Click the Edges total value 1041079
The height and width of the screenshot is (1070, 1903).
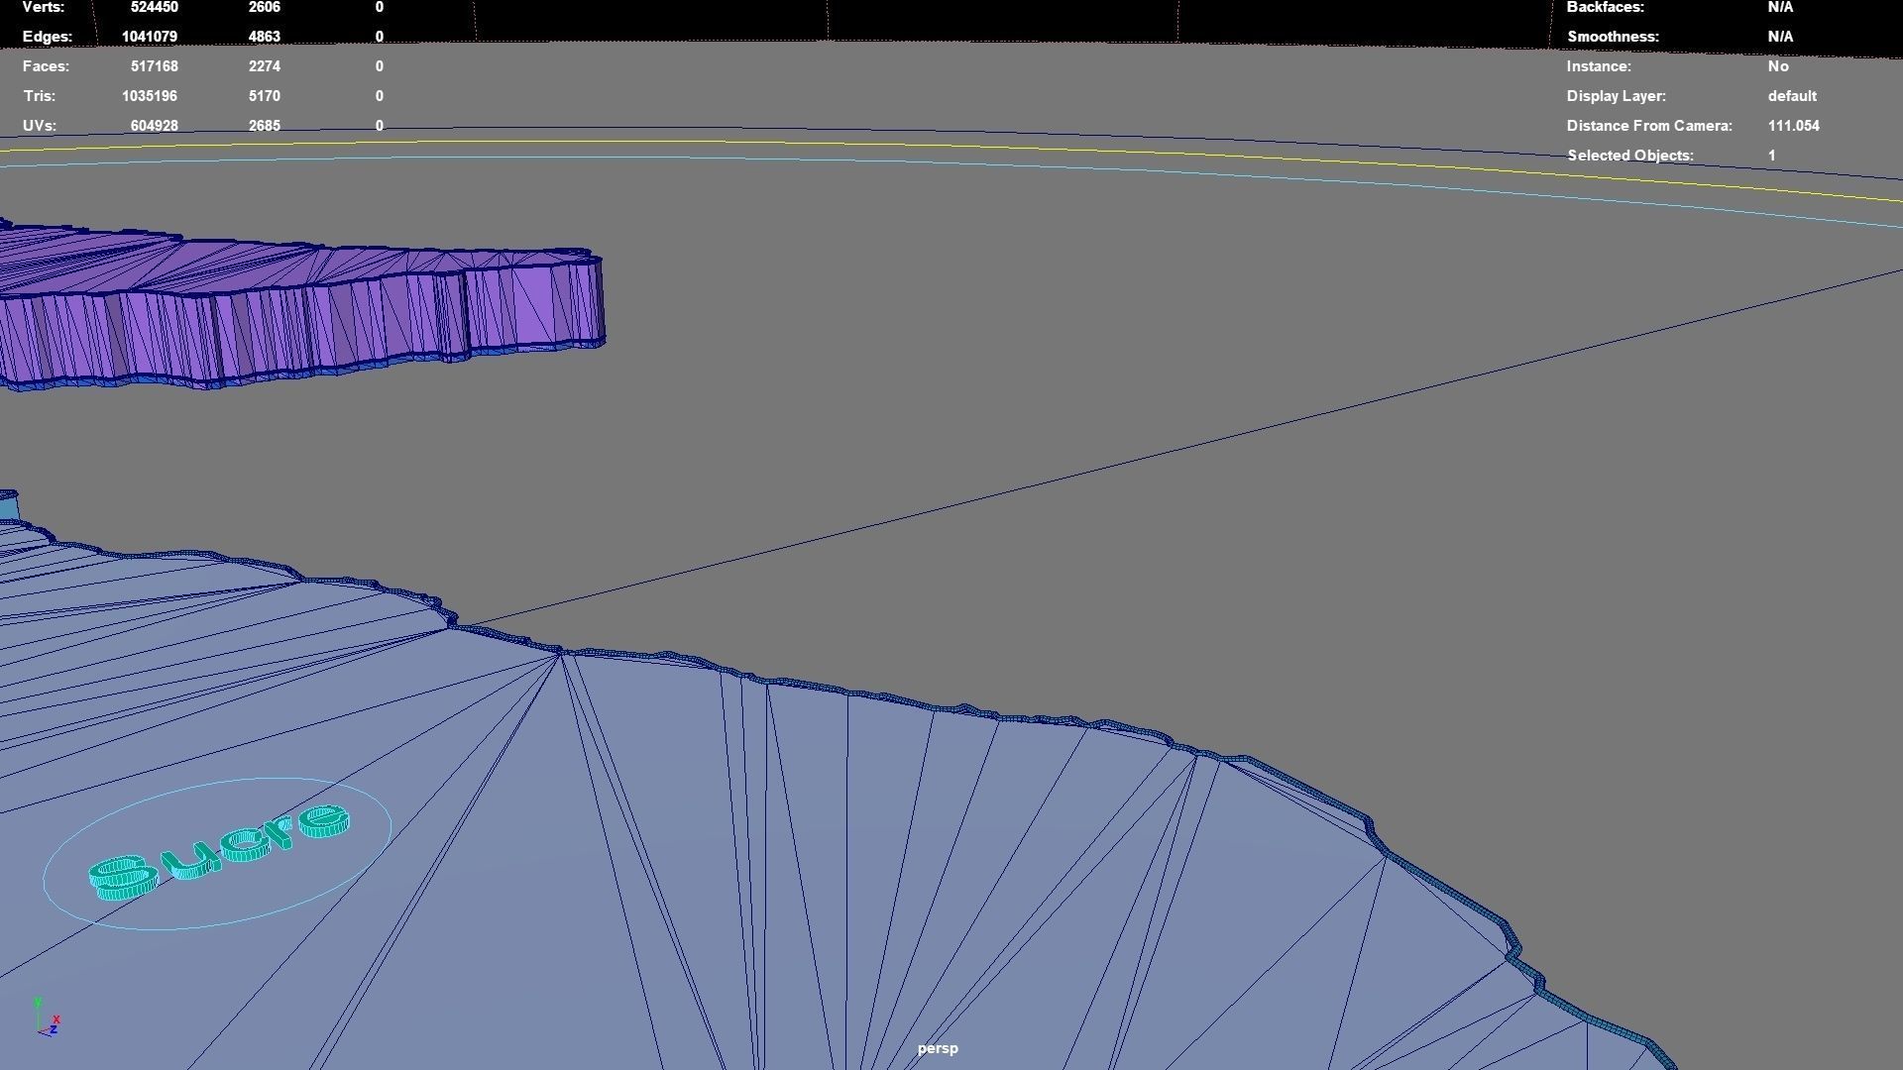click(150, 37)
